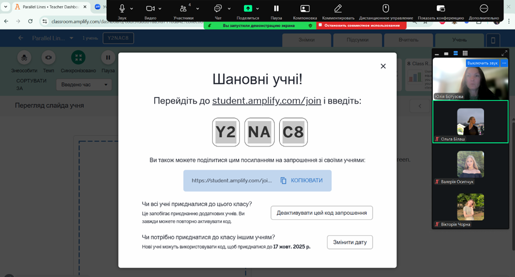The height and width of the screenshot is (277, 515).
Task: Switch to the Учень tab
Action: coord(459,40)
